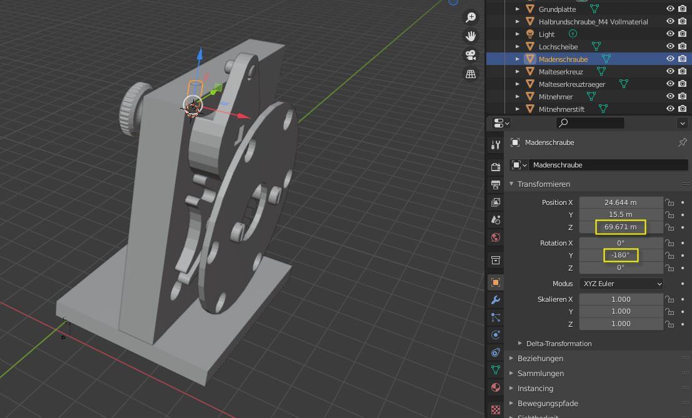Expand the Grundplatte tree row arrow

518,9
